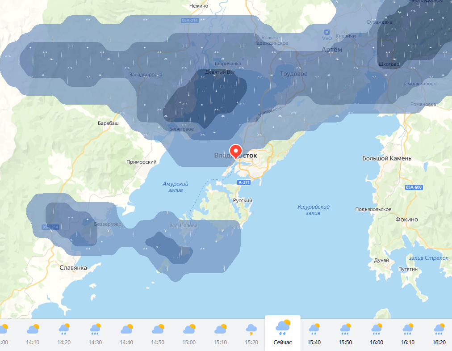The width and height of the screenshot is (452, 351).
Task: Switch timeline to 15:40 forecast
Action: 314,342
